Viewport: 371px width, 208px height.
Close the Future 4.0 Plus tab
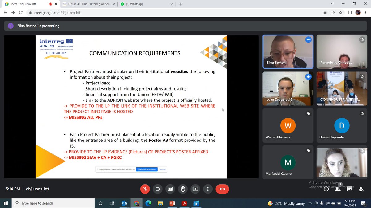click(x=114, y=4)
